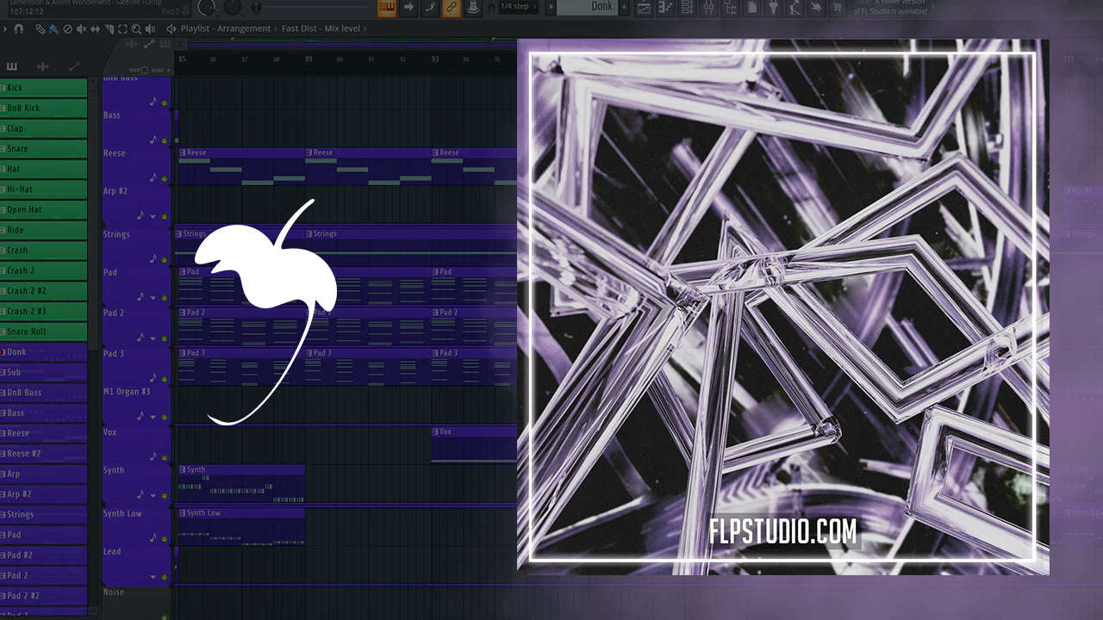Viewport: 1103px width, 620px height.
Task: Select the Slice tool in playlist toolbar
Action: [109, 28]
